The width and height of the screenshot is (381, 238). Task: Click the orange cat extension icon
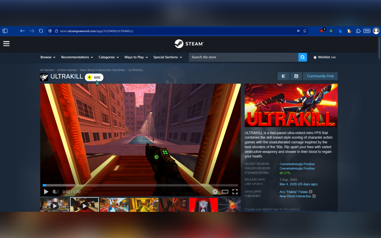click(349, 31)
